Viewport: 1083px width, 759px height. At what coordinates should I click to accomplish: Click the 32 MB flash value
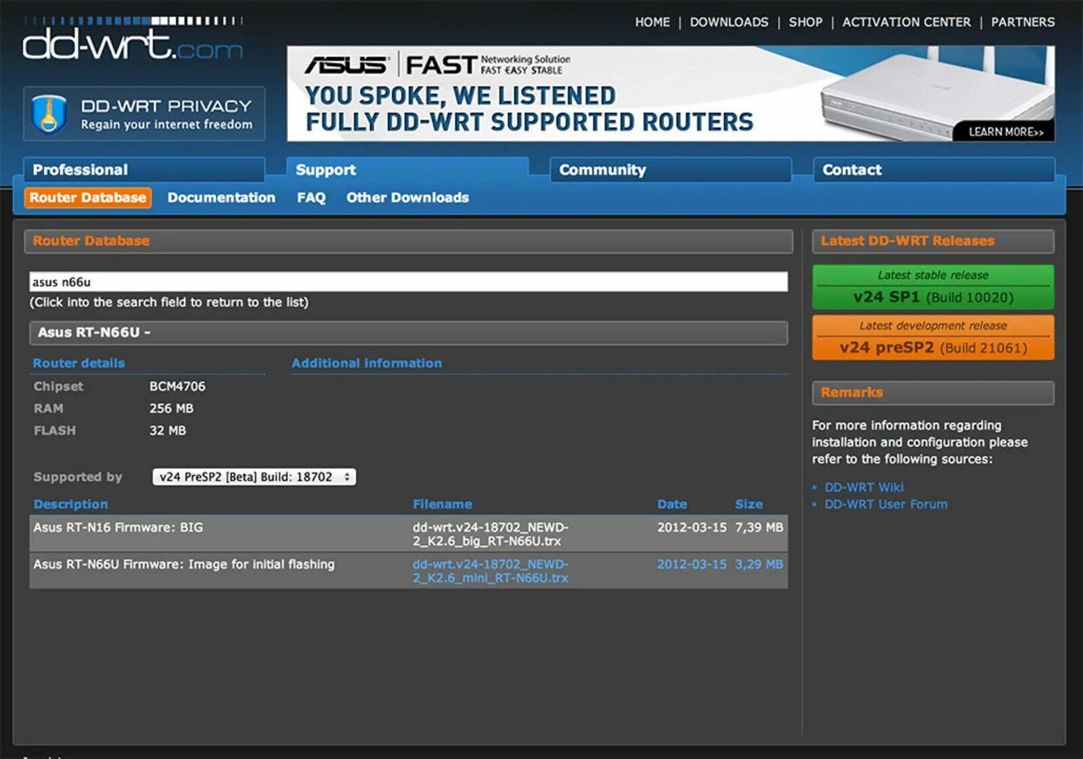tap(167, 430)
